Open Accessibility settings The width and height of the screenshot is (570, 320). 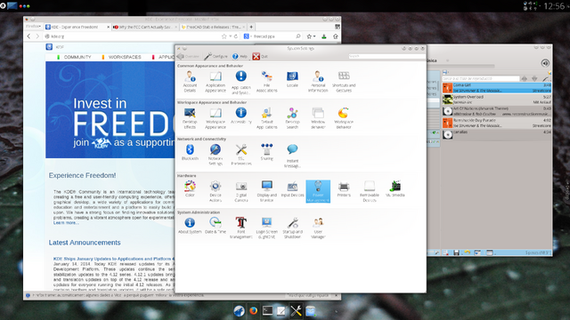click(241, 116)
